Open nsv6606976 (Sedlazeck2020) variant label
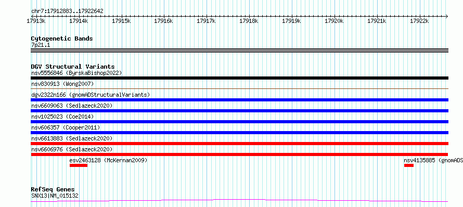The width and height of the screenshot is (463, 207). coord(72,149)
